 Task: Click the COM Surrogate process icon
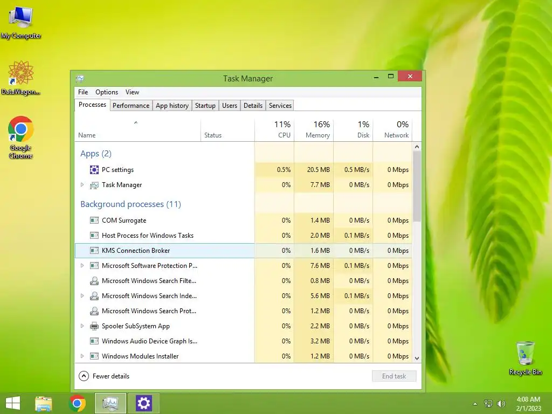click(94, 220)
